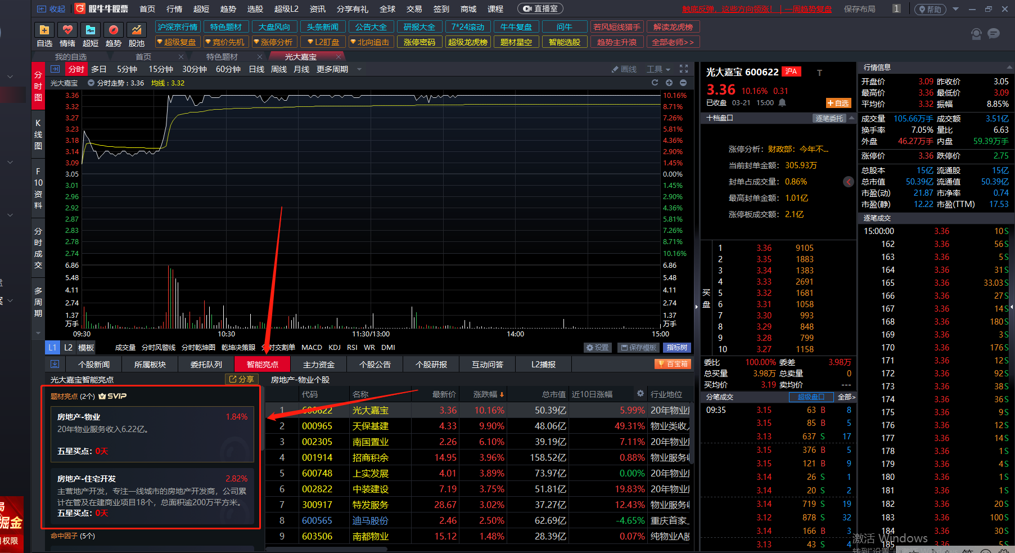This screenshot has height=553, width=1015.
Task: Add stock via 自选 orange button
Action: tap(838, 103)
